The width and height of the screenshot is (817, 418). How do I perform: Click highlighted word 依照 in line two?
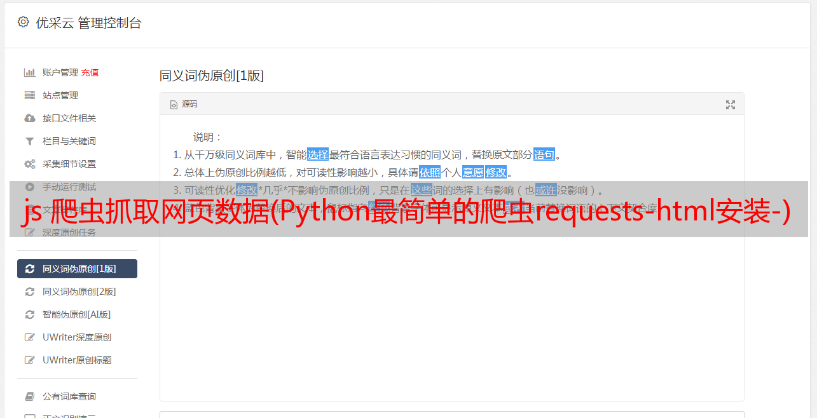(x=430, y=172)
